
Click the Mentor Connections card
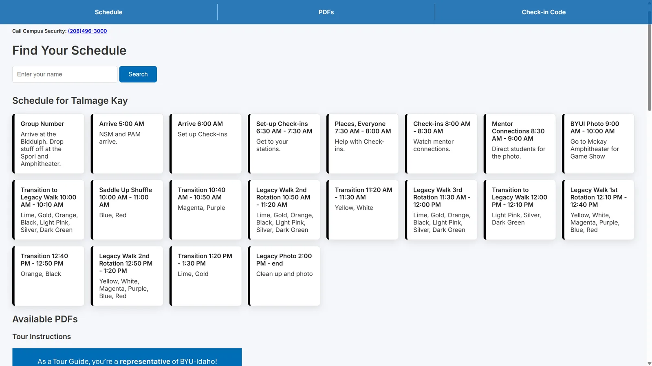click(x=520, y=144)
